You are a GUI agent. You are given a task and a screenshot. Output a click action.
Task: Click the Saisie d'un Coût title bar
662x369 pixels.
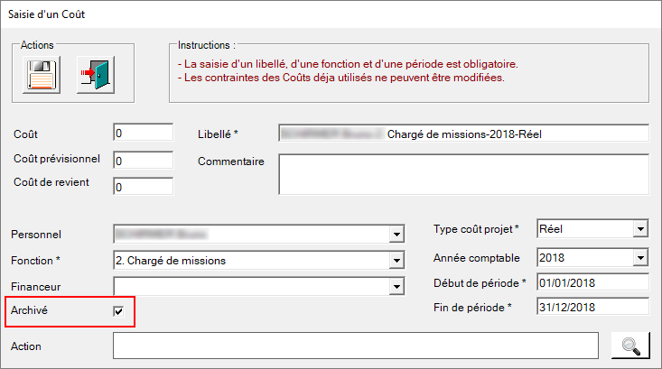coord(331,14)
